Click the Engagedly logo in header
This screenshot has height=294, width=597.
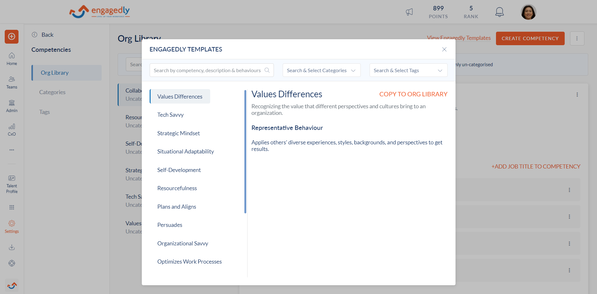pos(99,12)
